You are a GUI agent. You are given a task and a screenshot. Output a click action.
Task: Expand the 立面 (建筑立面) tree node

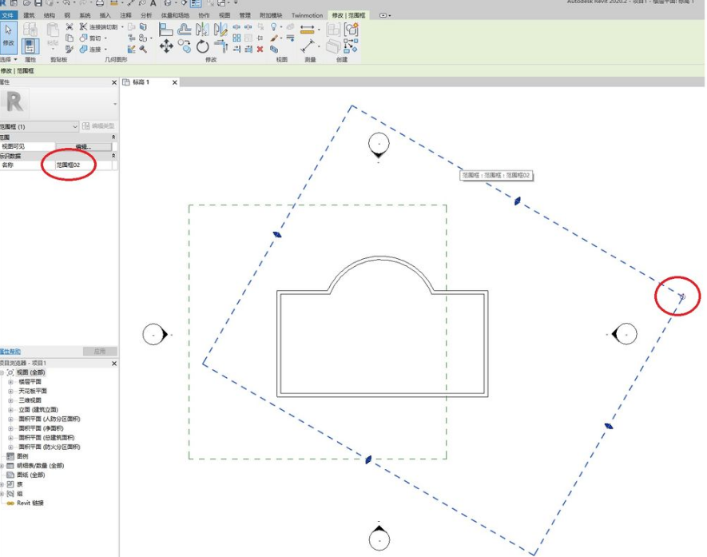point(11,410)
